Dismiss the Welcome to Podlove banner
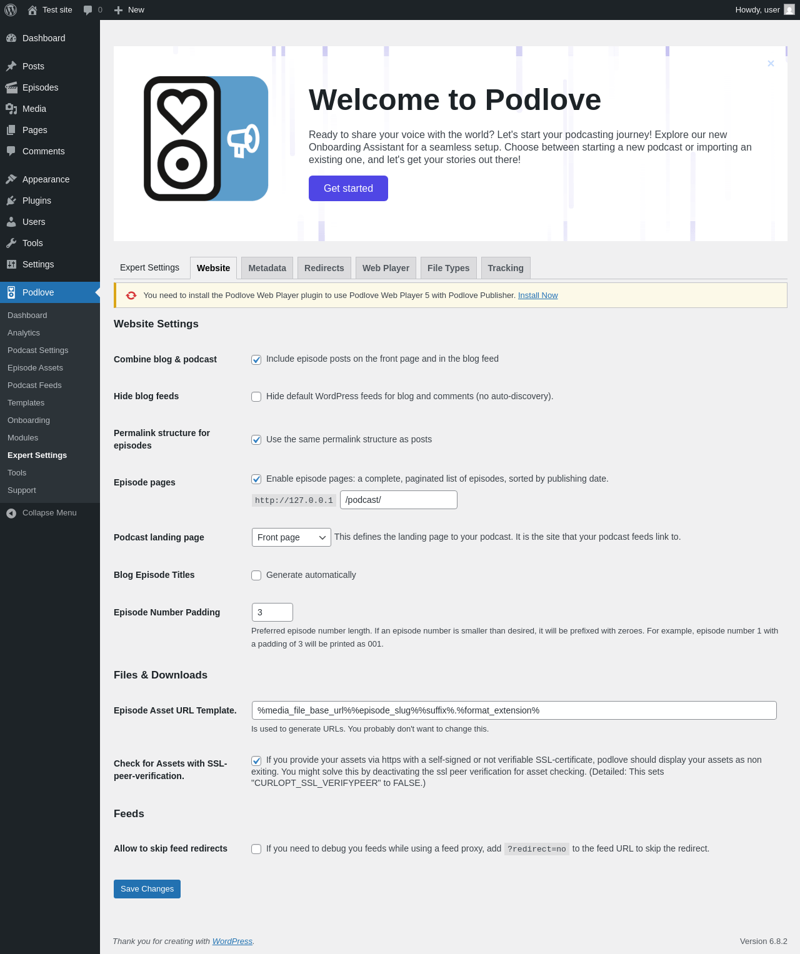 tap(771, 64)
